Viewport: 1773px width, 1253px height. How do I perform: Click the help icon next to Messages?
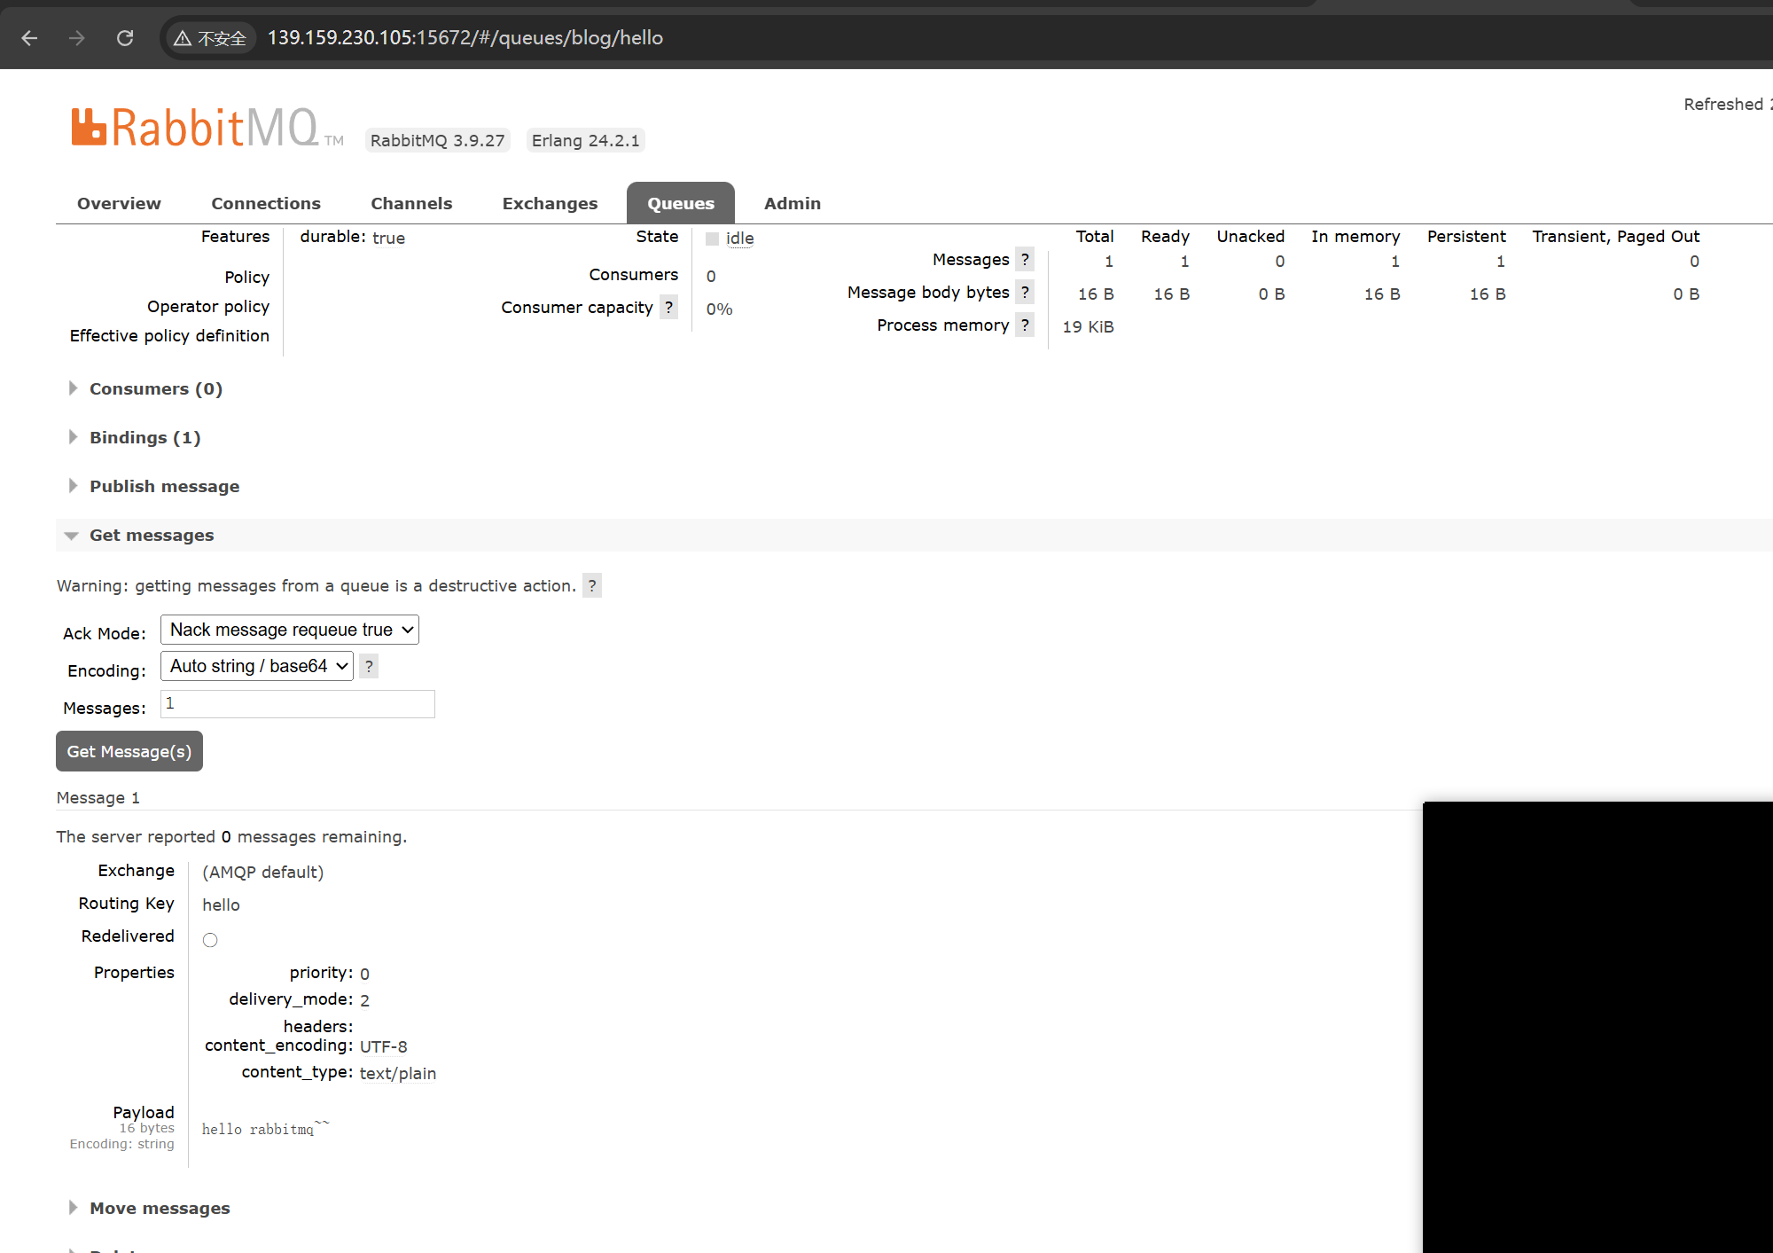pos(1025,260)
